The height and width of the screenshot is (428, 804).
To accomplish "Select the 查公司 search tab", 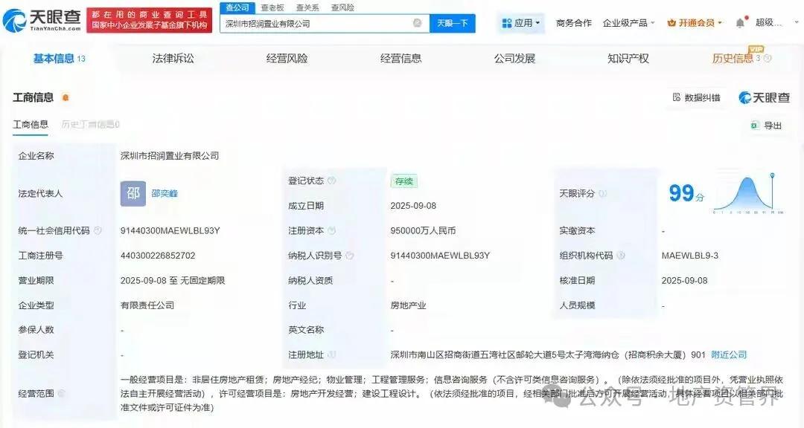I will point(237,7).
